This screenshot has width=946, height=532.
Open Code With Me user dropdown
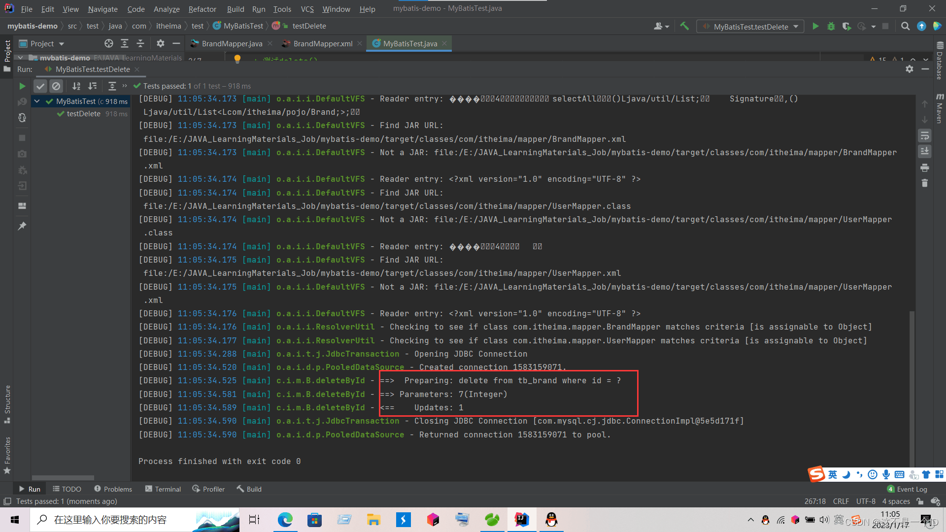coord(661,26)
